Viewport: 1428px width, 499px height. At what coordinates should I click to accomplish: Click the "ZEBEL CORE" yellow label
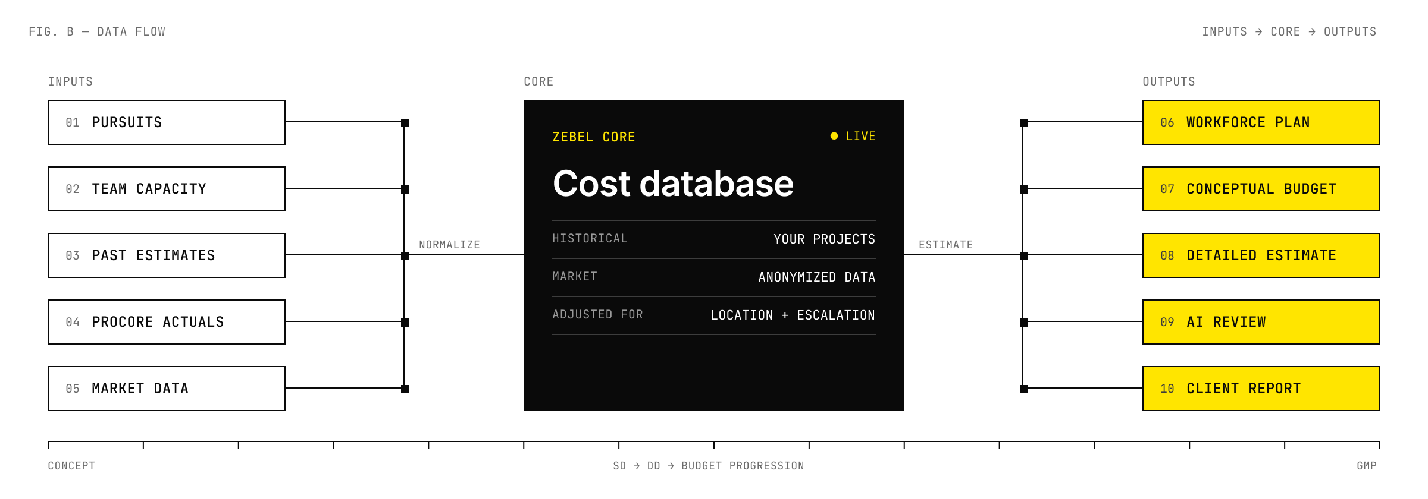594,137
